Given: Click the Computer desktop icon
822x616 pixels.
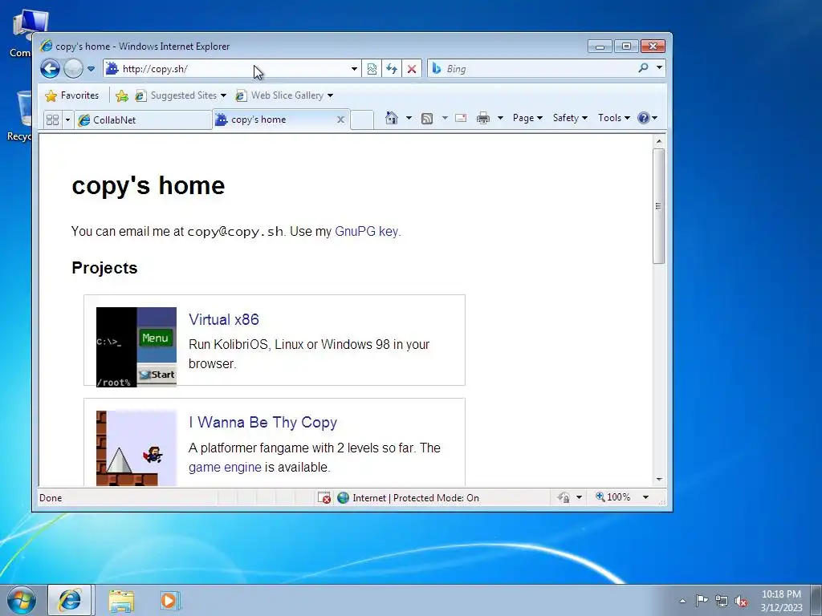Looking at the screenshot, I should point(21,34).
